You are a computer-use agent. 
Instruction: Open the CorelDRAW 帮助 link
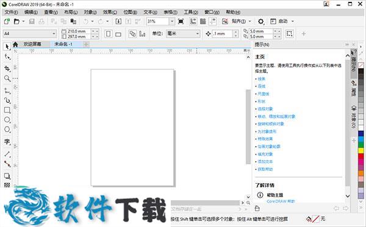point(281,201)
